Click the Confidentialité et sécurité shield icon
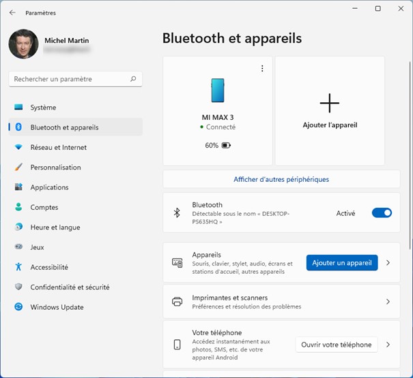The height and width of the screenshot is (378, 413). pyautogui.click(x=18, y=287)
